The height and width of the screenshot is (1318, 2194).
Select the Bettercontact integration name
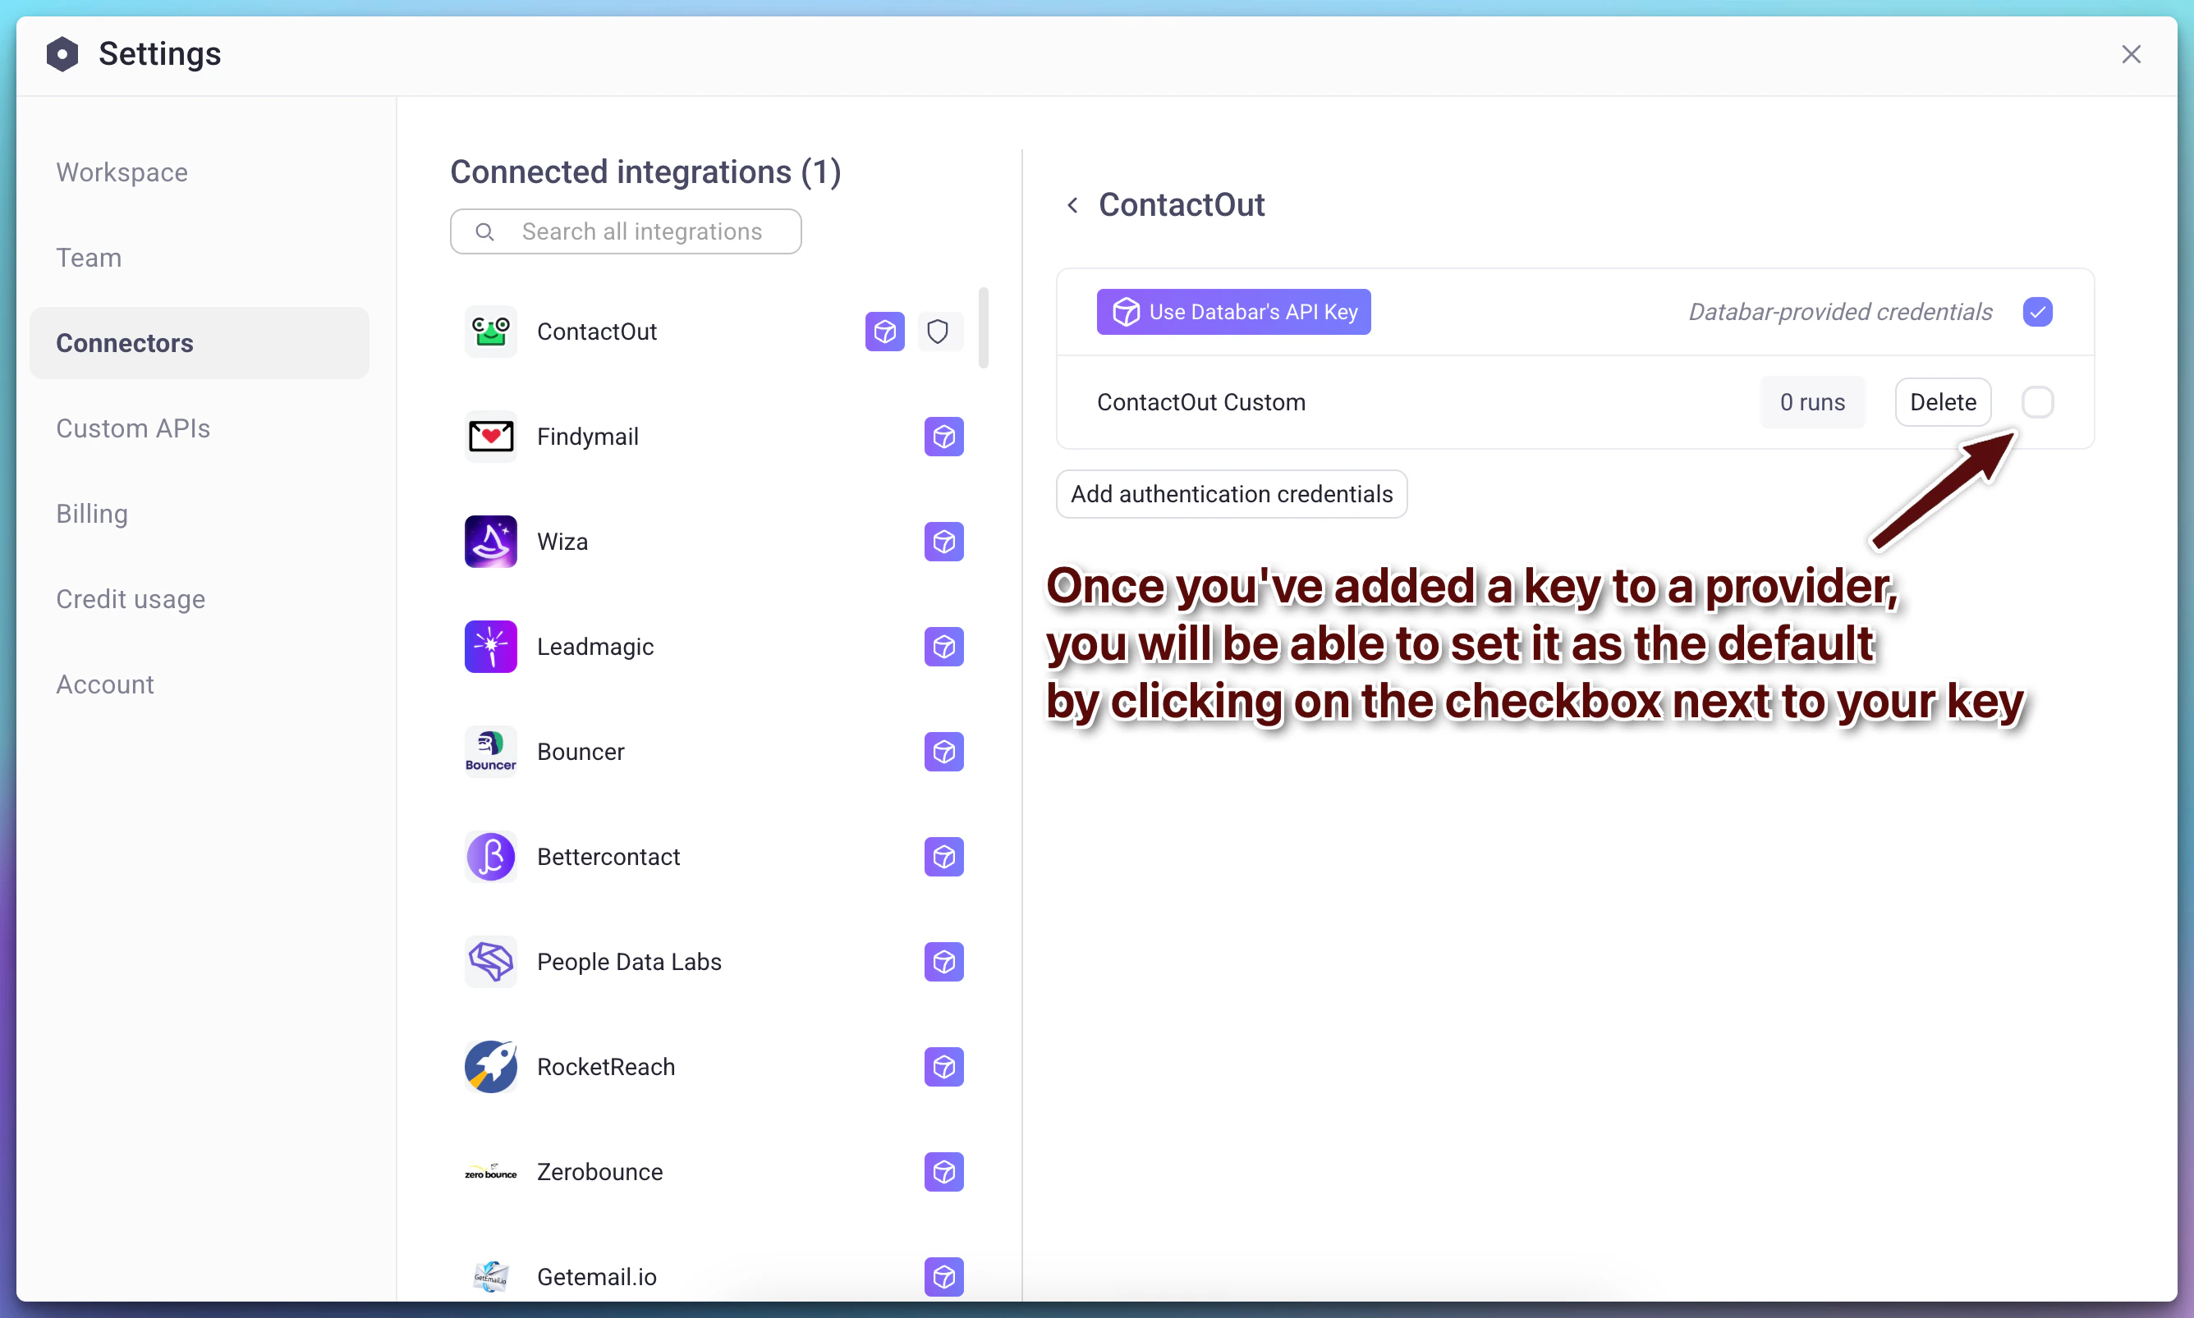pyautogui.click(x=608, y=857)
